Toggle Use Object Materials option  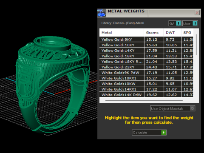click(x=173, y=108)
